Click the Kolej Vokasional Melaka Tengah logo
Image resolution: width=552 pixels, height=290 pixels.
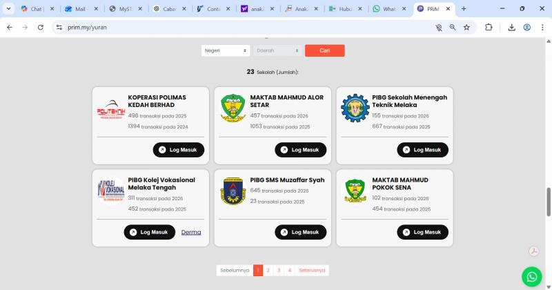(x=111, y=191)
